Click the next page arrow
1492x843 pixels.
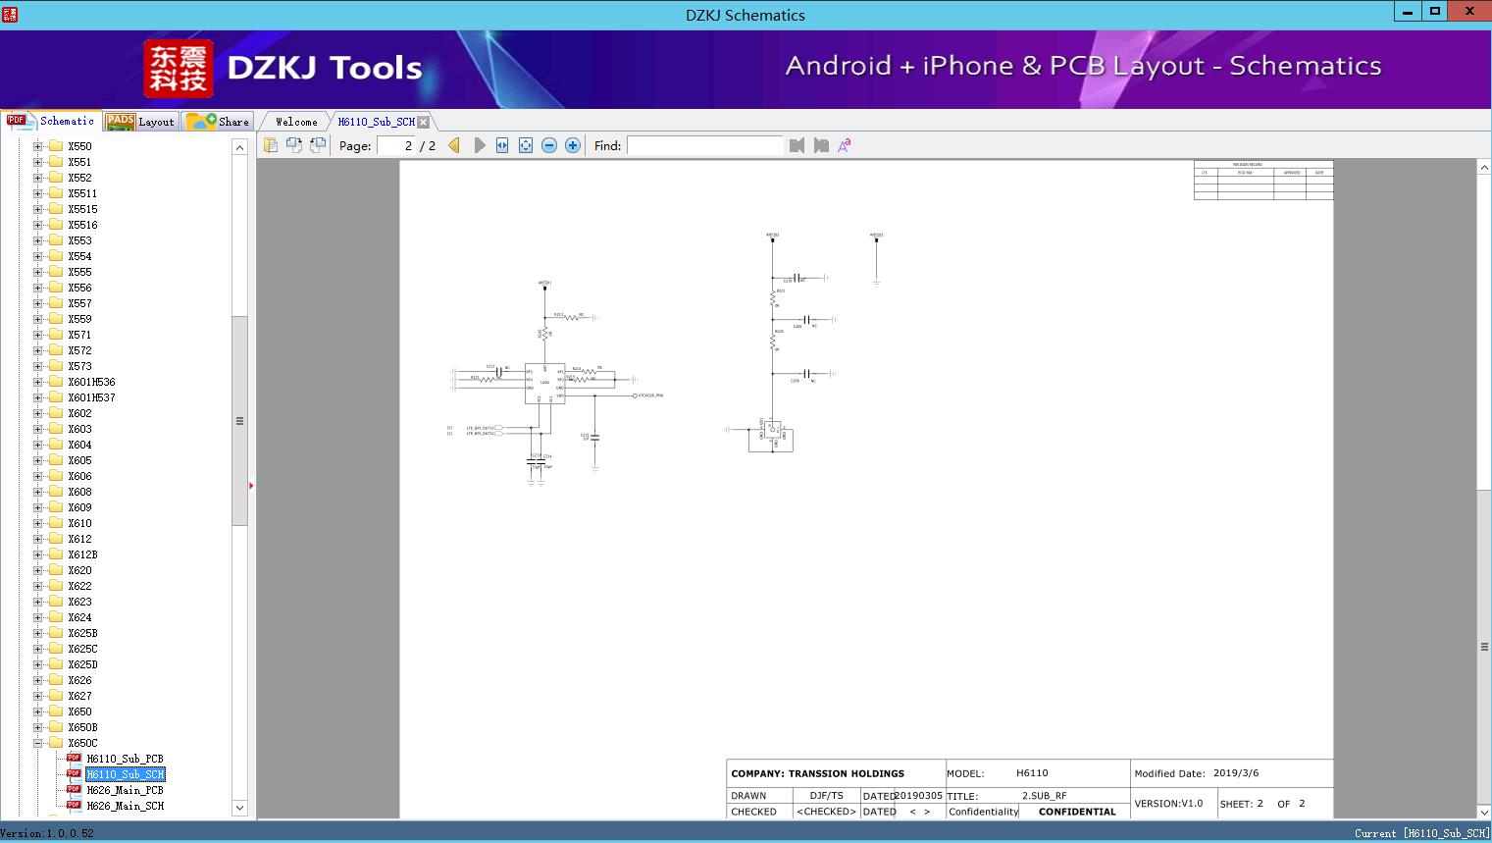[480, 145]
